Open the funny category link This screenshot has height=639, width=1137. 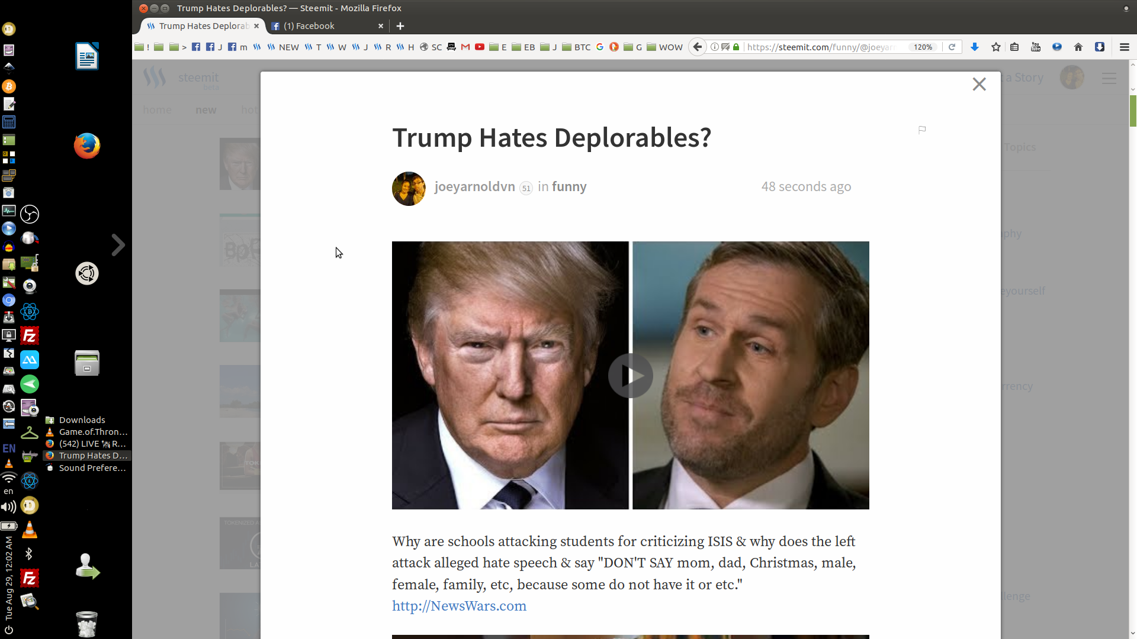tap(569, 186)
